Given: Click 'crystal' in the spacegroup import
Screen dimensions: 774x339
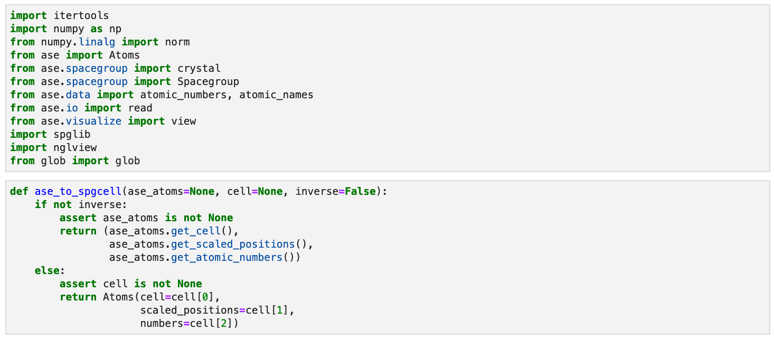Looking at the screenshot, I should coord(199,69).
